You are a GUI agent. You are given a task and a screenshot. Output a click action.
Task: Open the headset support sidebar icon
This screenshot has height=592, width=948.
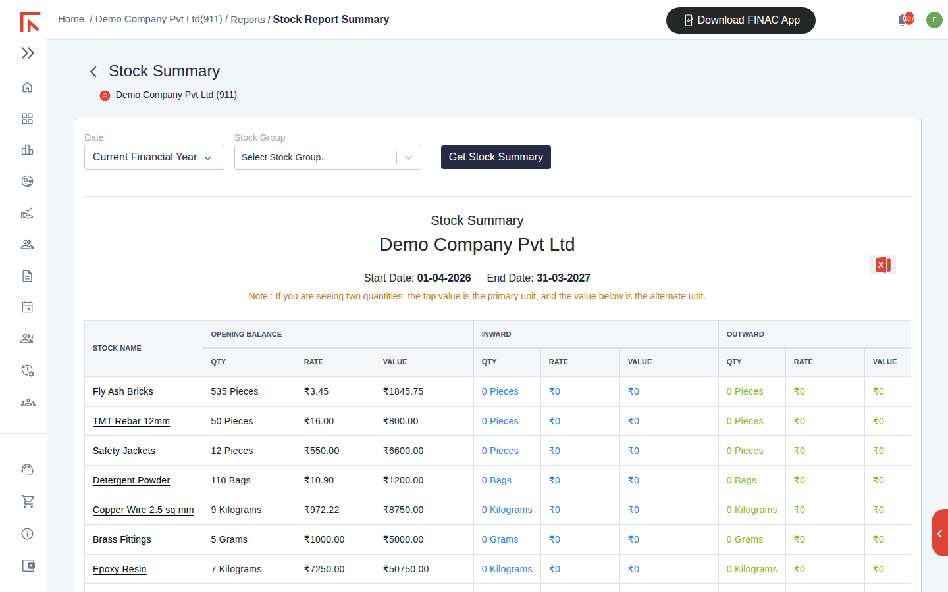tap(28, 470)
